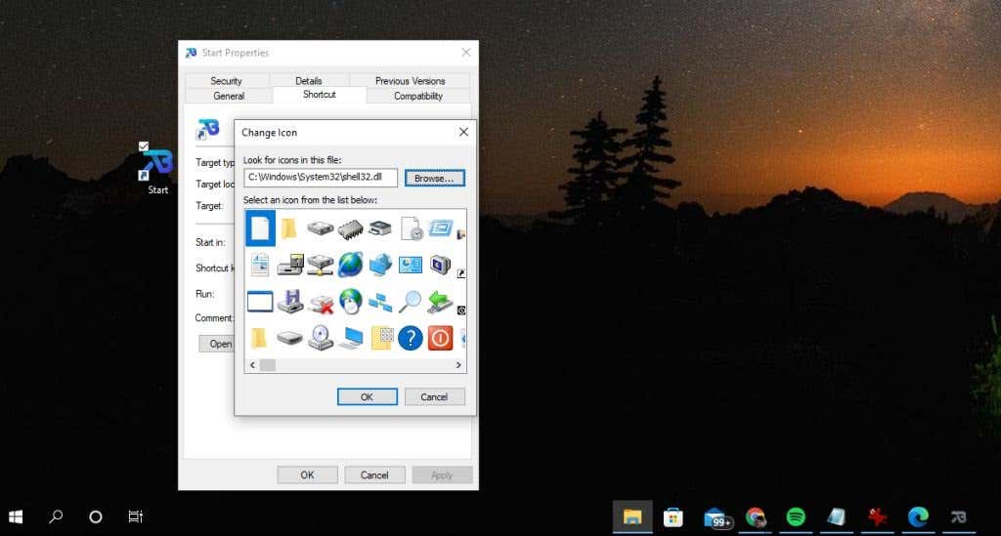Pick the magnifying glass search icon
Viewport: 1001px width, 536px height.
(410, 302)
